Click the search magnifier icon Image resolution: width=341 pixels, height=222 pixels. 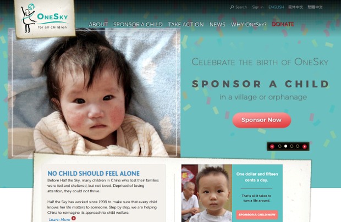[232, 7]
